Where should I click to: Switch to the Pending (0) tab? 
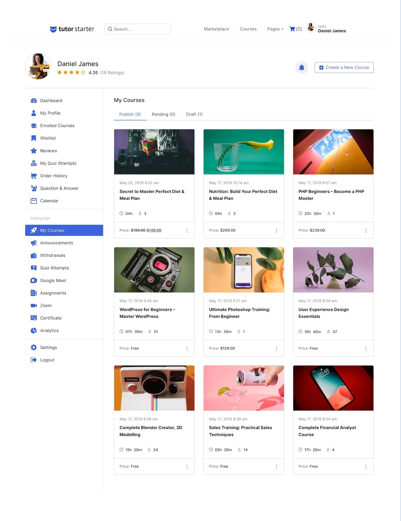[x=163, y=114]
